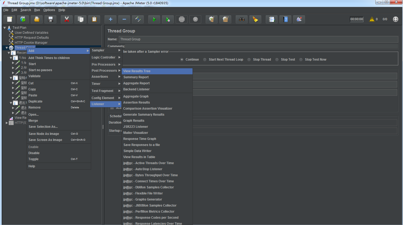Click the Collapse All minus icon
Image resolution: width=403 pixels, height=225 pixels.
tap(124, 19)
